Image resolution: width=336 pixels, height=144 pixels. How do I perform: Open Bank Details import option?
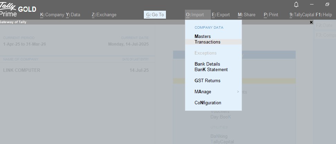pos(207,64)
